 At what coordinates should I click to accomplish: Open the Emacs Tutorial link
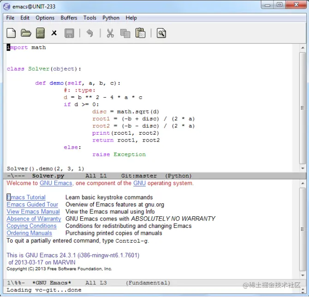[x=26, y=197]
